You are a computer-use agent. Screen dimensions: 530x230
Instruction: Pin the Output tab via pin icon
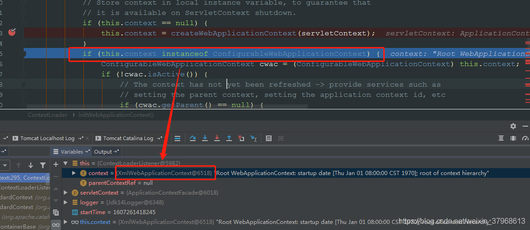(x=116, y=152)
